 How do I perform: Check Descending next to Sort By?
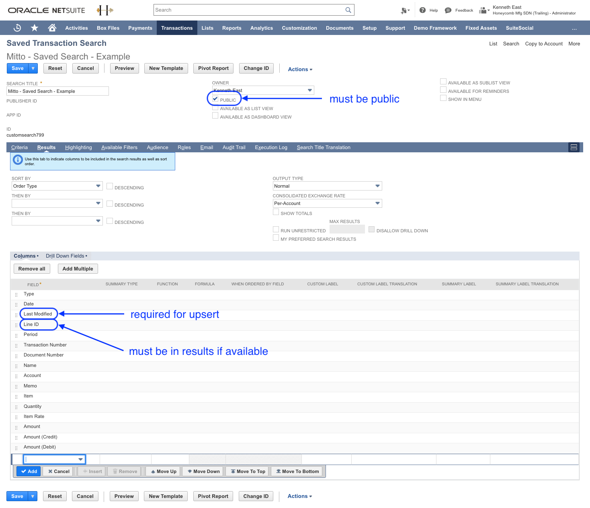click(110, 186)
